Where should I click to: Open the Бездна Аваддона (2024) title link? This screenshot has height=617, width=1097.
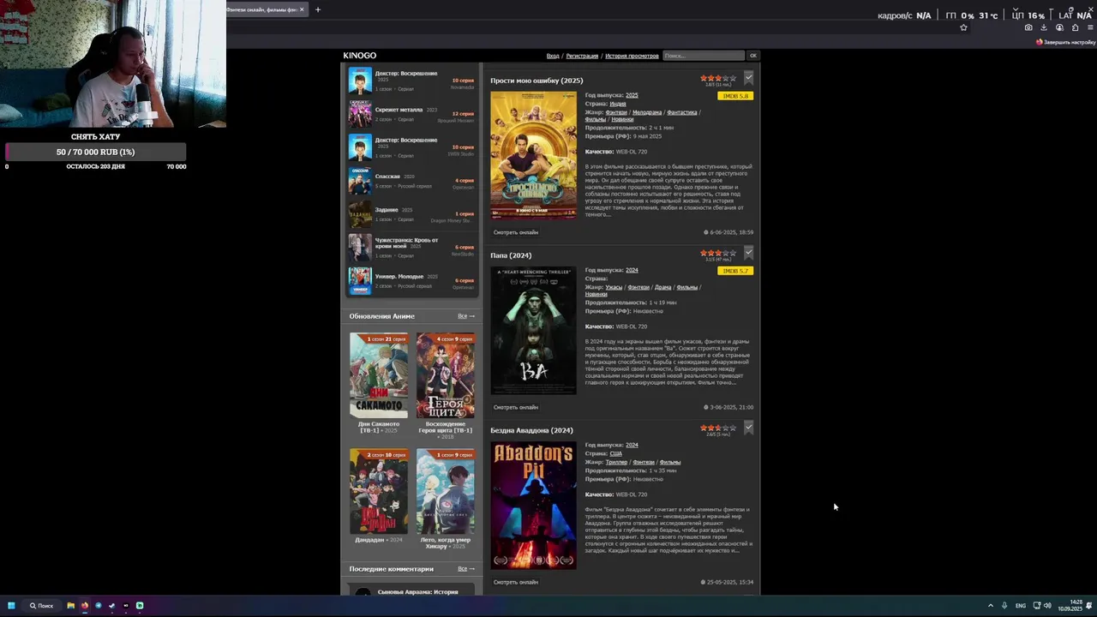[531, 430]
